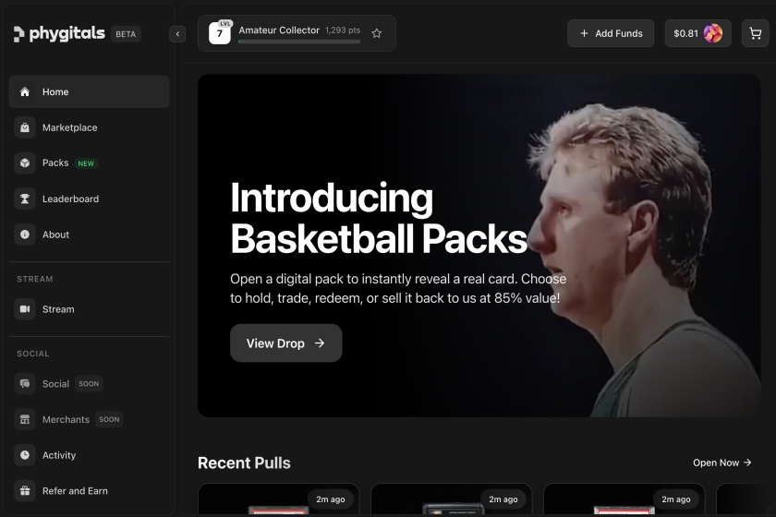Click the Marketplace bag icon
776x517 pixels.
click(25, 127)
